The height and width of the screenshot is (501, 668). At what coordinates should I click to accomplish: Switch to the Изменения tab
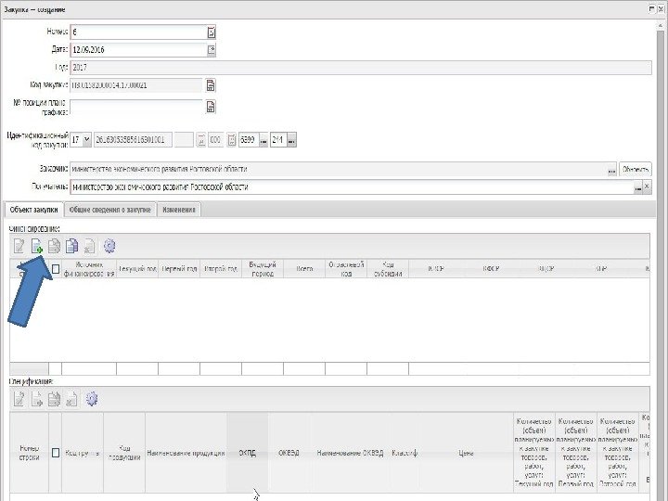click(x=179, y=210)
